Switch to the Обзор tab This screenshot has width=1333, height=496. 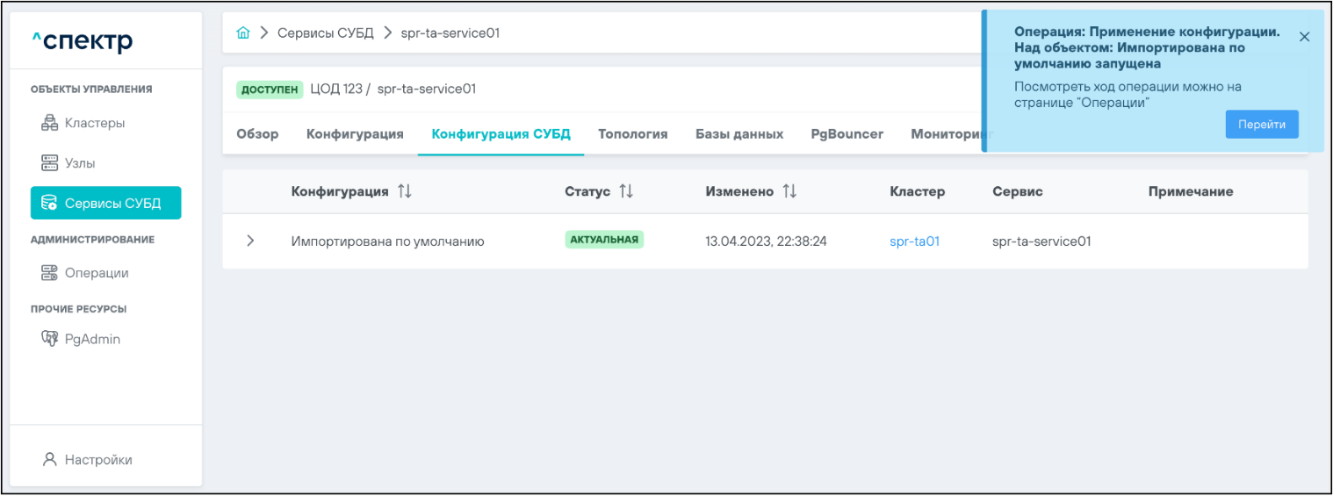coord(257,134)
